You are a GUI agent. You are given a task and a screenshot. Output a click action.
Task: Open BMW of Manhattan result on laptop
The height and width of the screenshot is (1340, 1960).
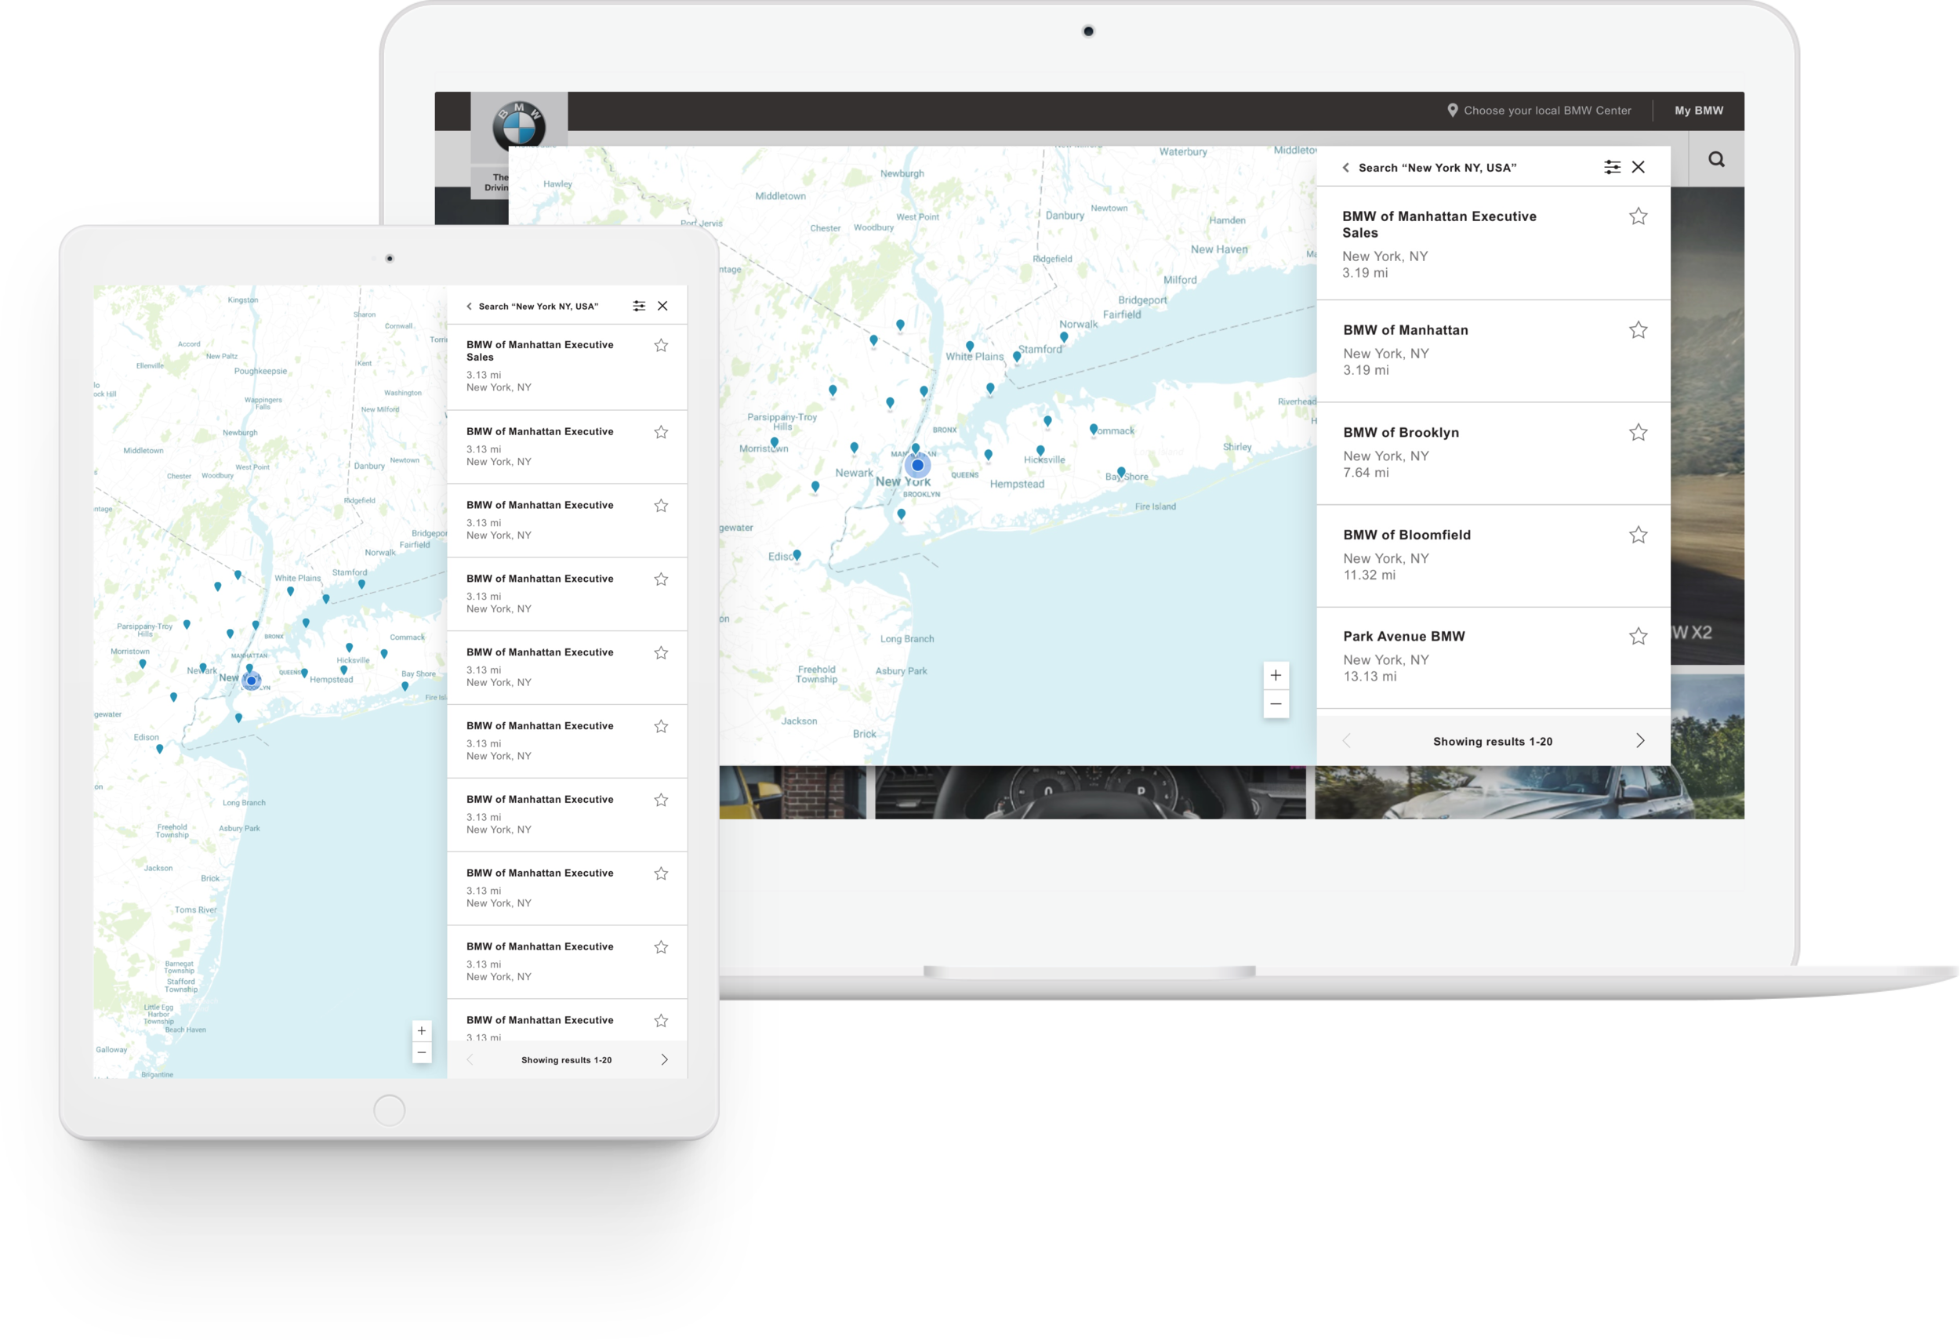(1405, 331)
